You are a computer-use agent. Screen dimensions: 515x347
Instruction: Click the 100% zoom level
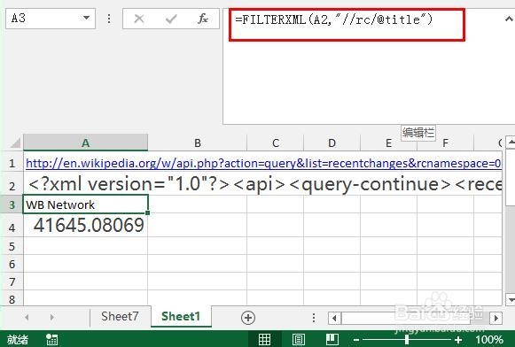(x=489, y=340)
